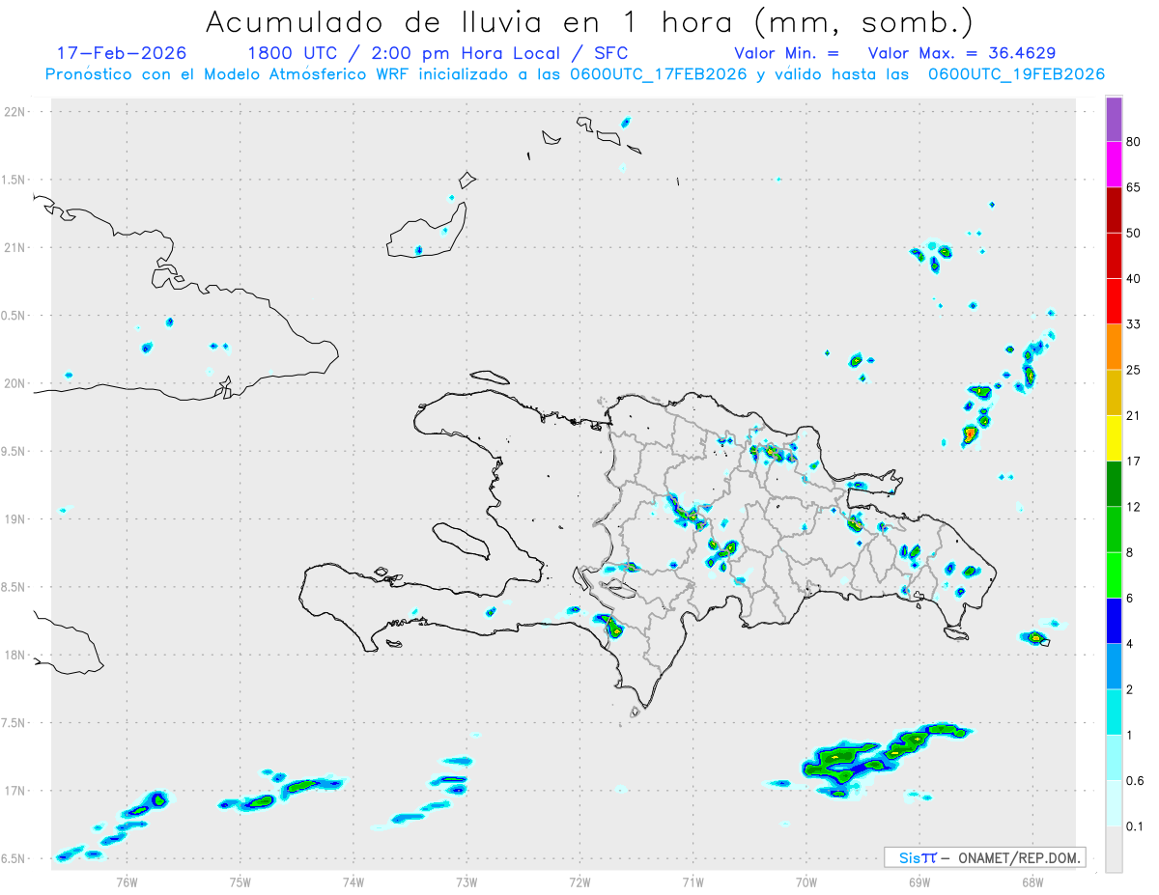Click the longitude label '74W'
The image size is (1159, 895).
click(353, 881)
